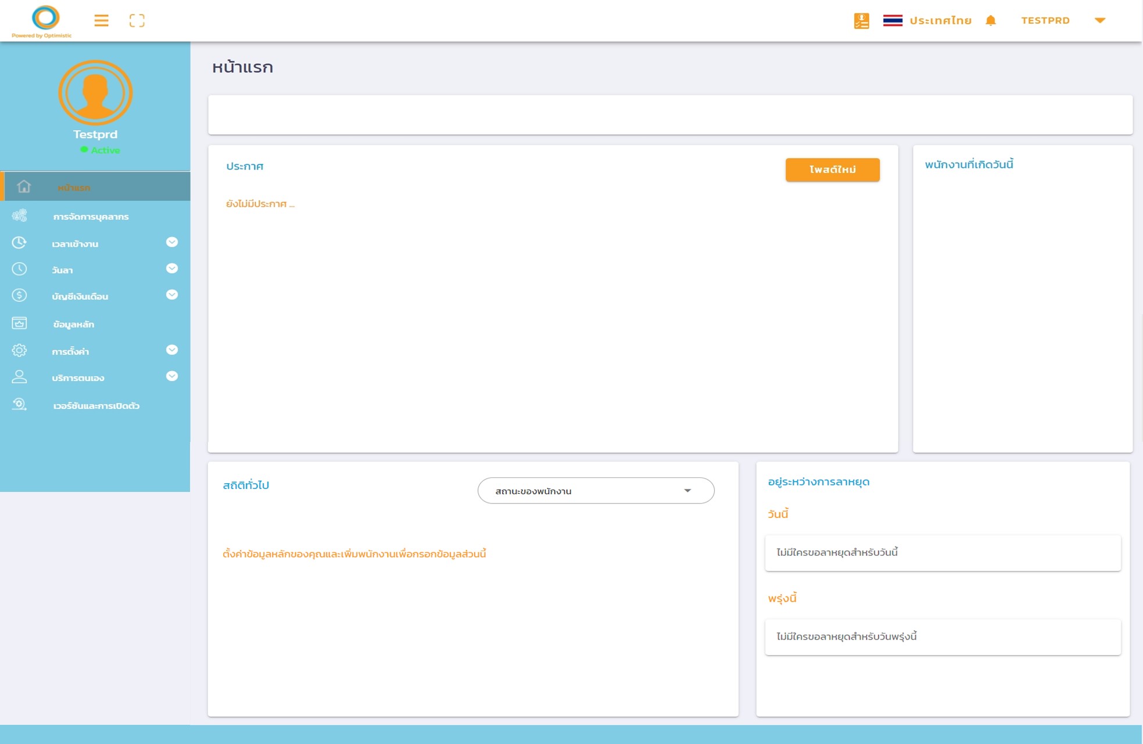
Task: Open the notification bell icon
Action: (x=991, y=20)
